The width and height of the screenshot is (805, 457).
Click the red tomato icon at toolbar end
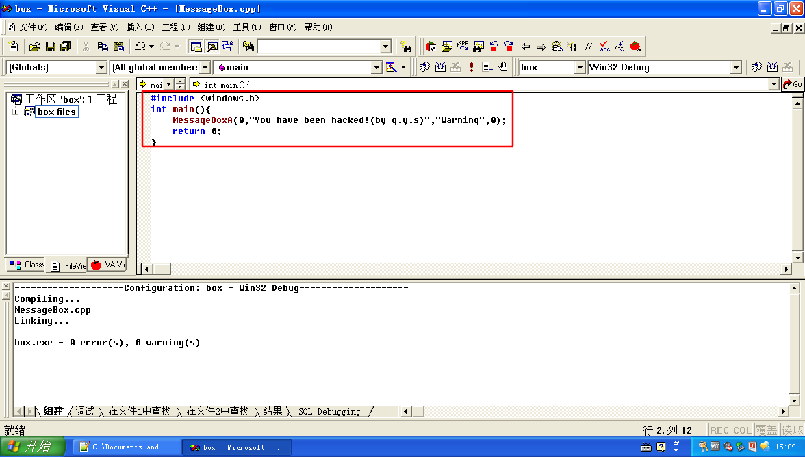coord(635,47)
